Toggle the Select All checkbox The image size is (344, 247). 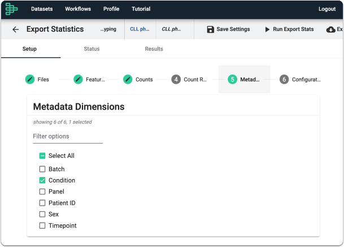point(42,155)
